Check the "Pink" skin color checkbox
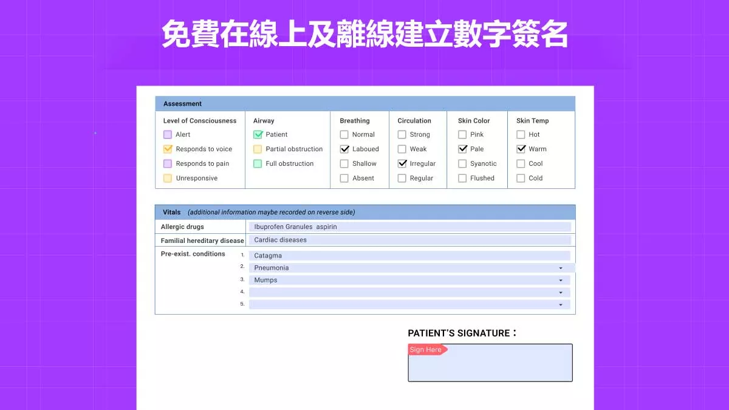This screenshot has height=410, width=729. (462, 134)
